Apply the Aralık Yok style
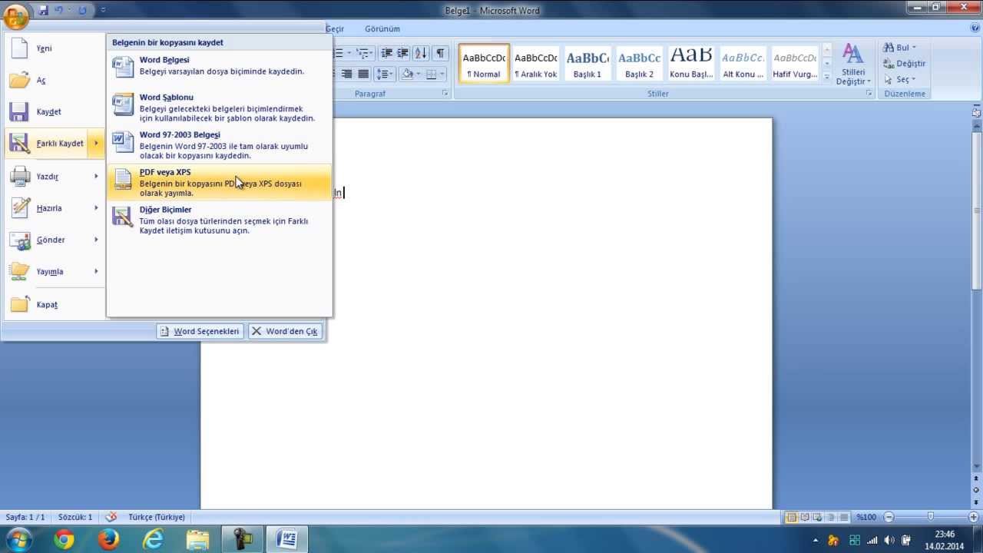The width and height of the screenshot is (983, 553). [x=536, y=63]
